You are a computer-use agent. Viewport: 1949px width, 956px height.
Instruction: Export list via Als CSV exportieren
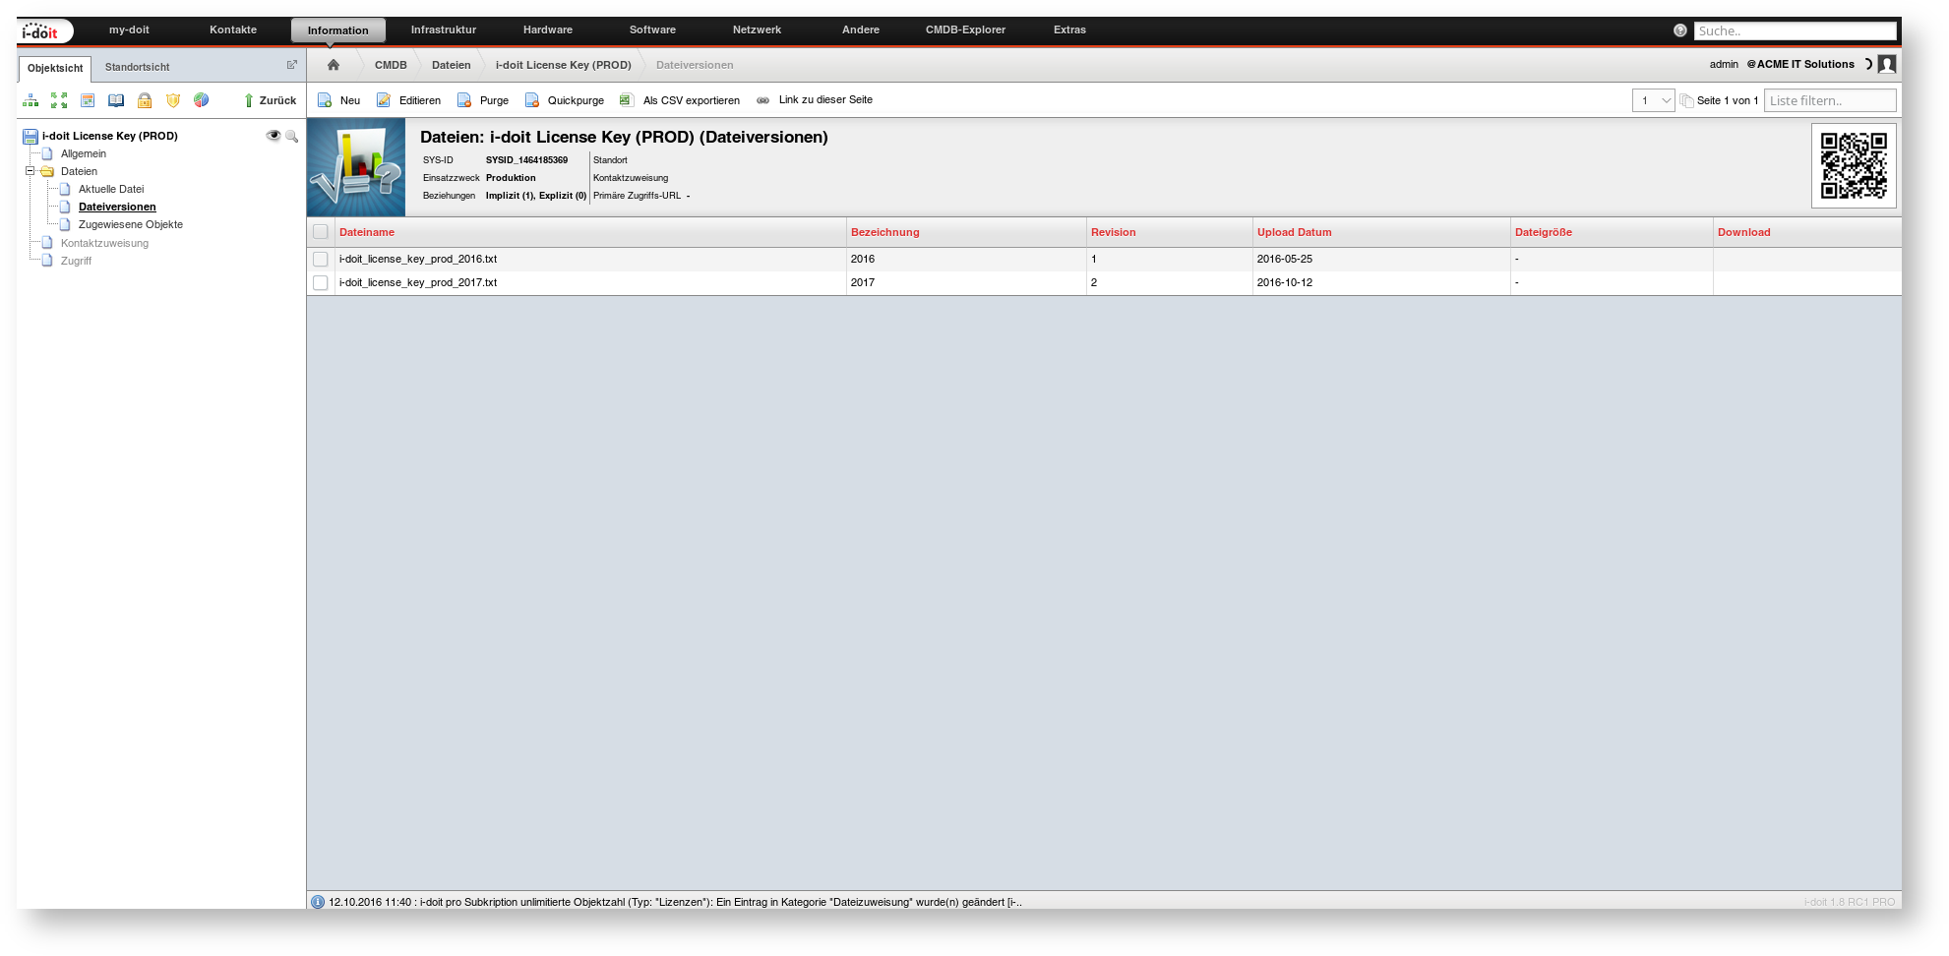[x=680, y=100]
